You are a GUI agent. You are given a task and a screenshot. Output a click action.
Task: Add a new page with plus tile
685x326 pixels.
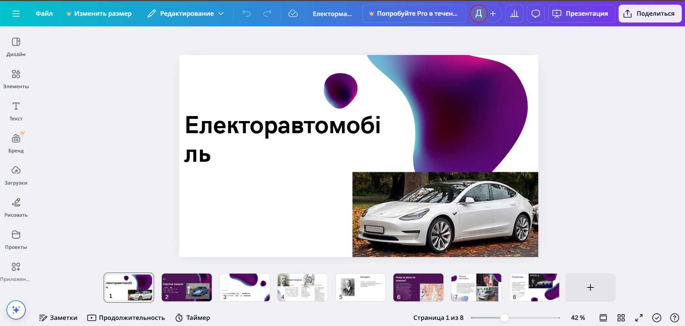590,287
